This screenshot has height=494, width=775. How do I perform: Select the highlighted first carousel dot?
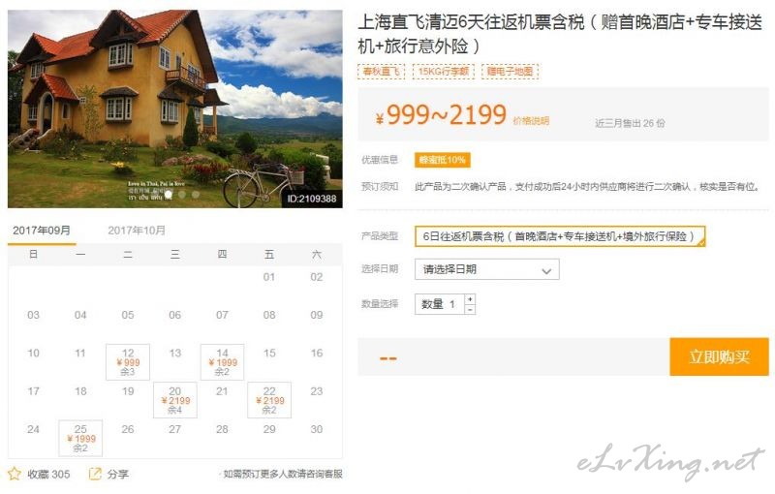click(x=169, y=195)
